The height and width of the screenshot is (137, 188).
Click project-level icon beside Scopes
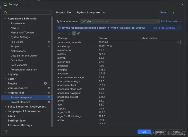(x=49, y=46)
